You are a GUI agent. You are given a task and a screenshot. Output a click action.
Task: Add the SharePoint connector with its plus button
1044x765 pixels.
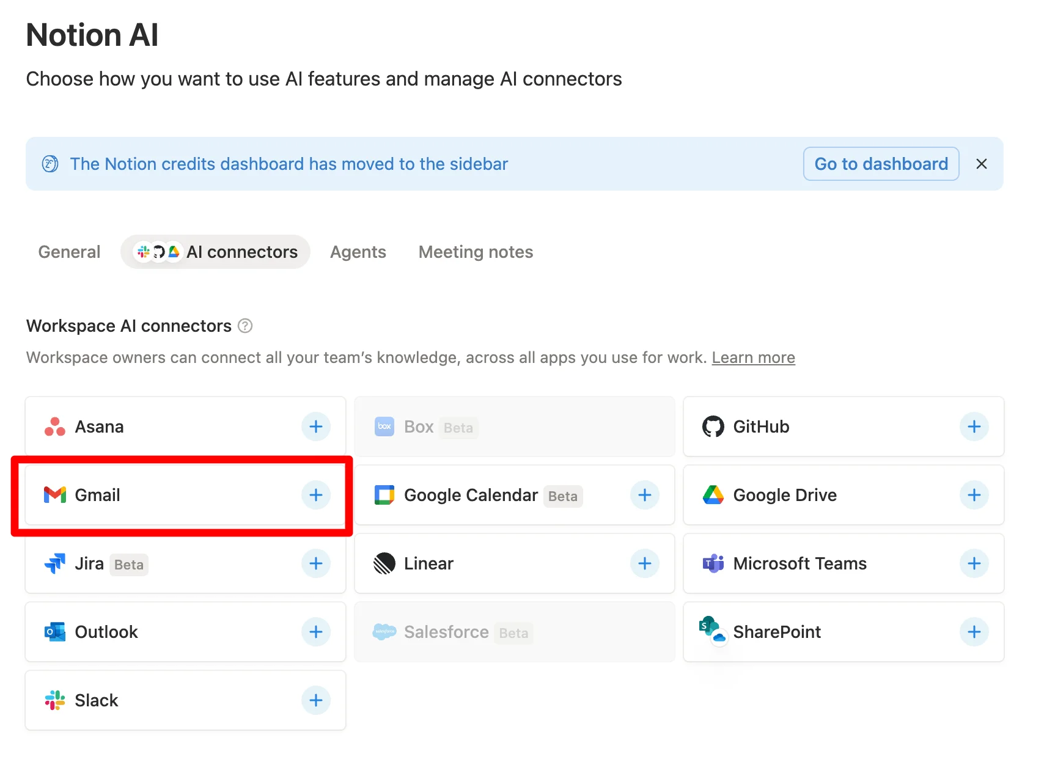pyautogui.click(x=974, y=632)
